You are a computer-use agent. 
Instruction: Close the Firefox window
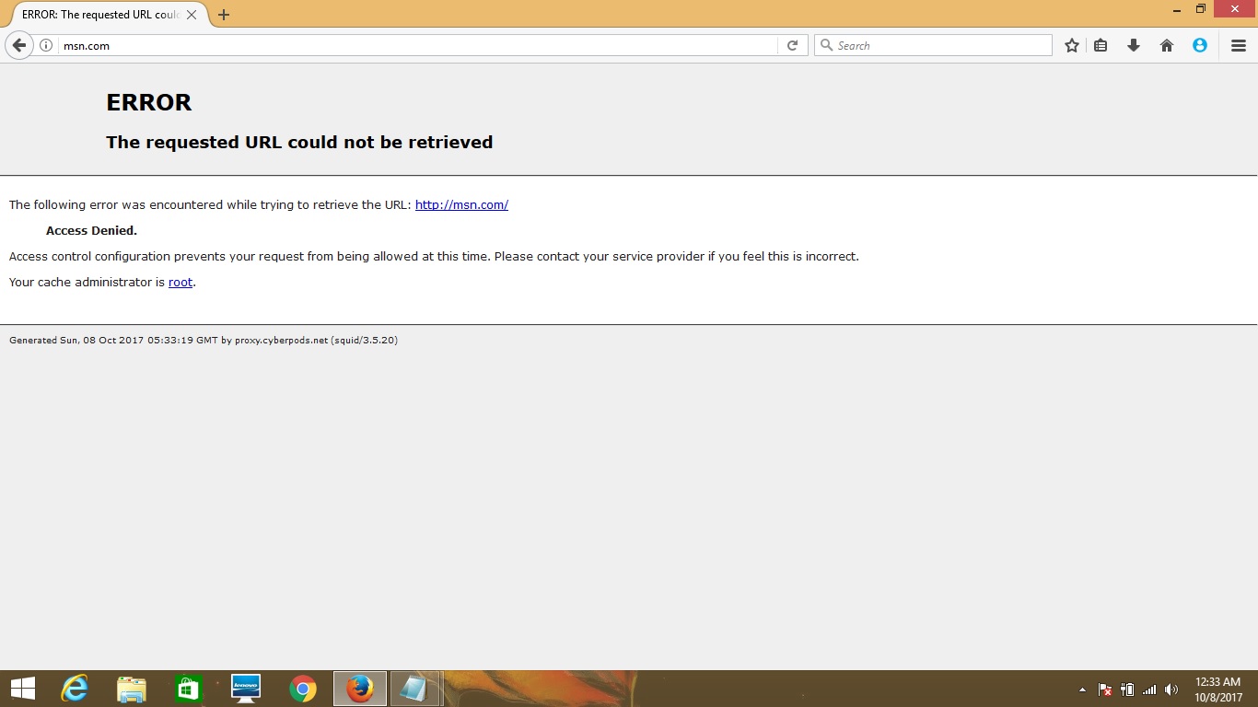1235,9
